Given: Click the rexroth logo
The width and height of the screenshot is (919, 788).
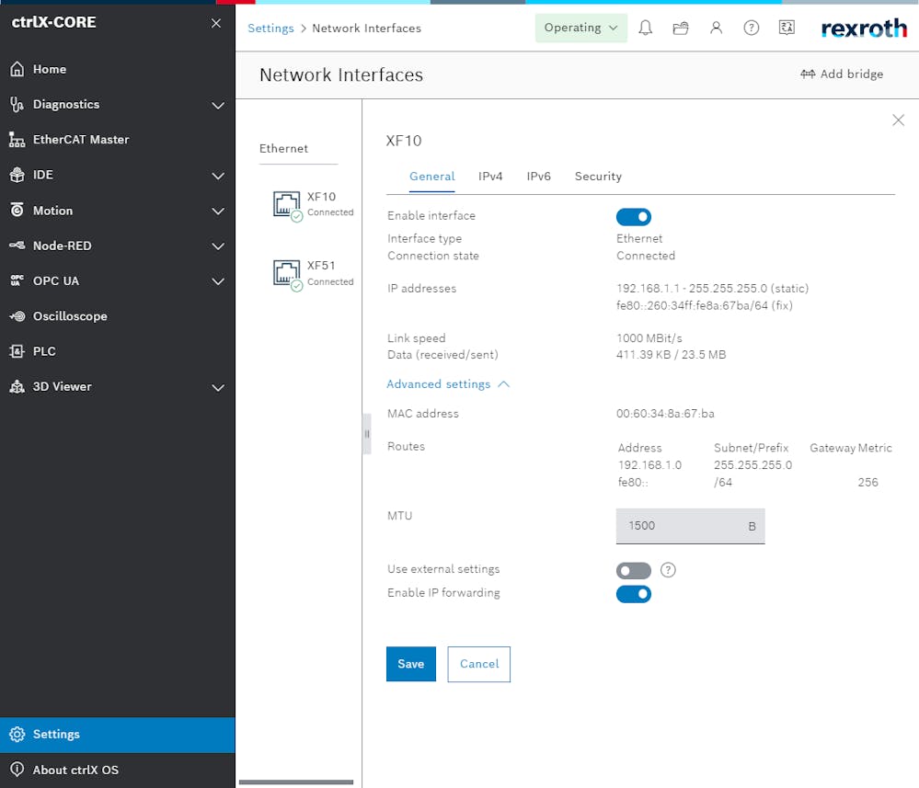Looking at the screenshot, I should tap(864, 29).
